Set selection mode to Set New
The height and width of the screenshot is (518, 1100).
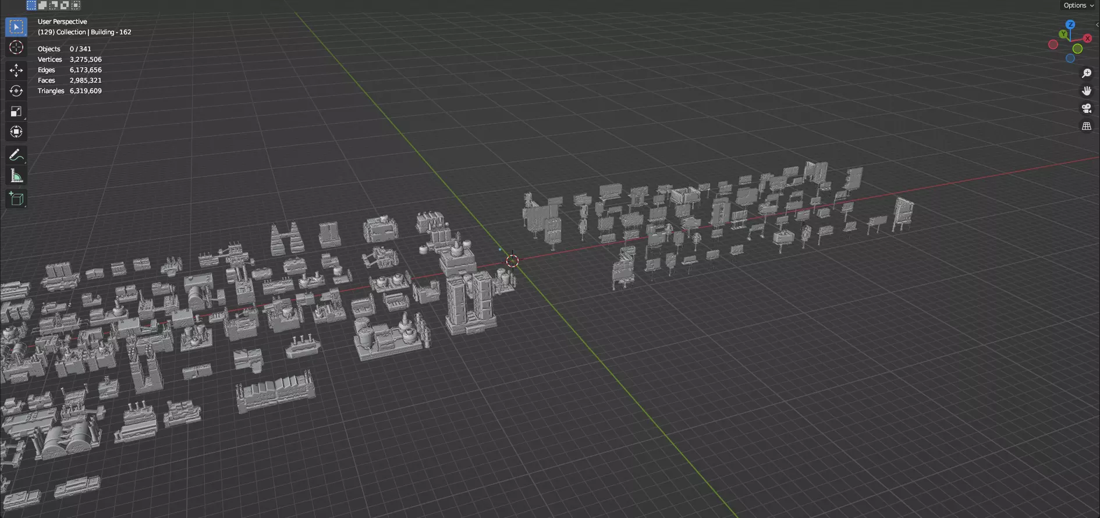tap(31, 5)
